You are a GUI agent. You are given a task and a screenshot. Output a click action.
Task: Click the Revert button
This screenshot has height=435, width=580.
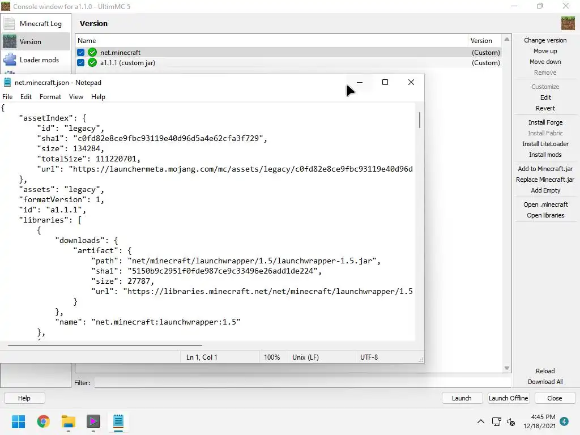(545, 108)
